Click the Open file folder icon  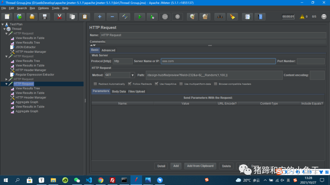tap(32, 16)
